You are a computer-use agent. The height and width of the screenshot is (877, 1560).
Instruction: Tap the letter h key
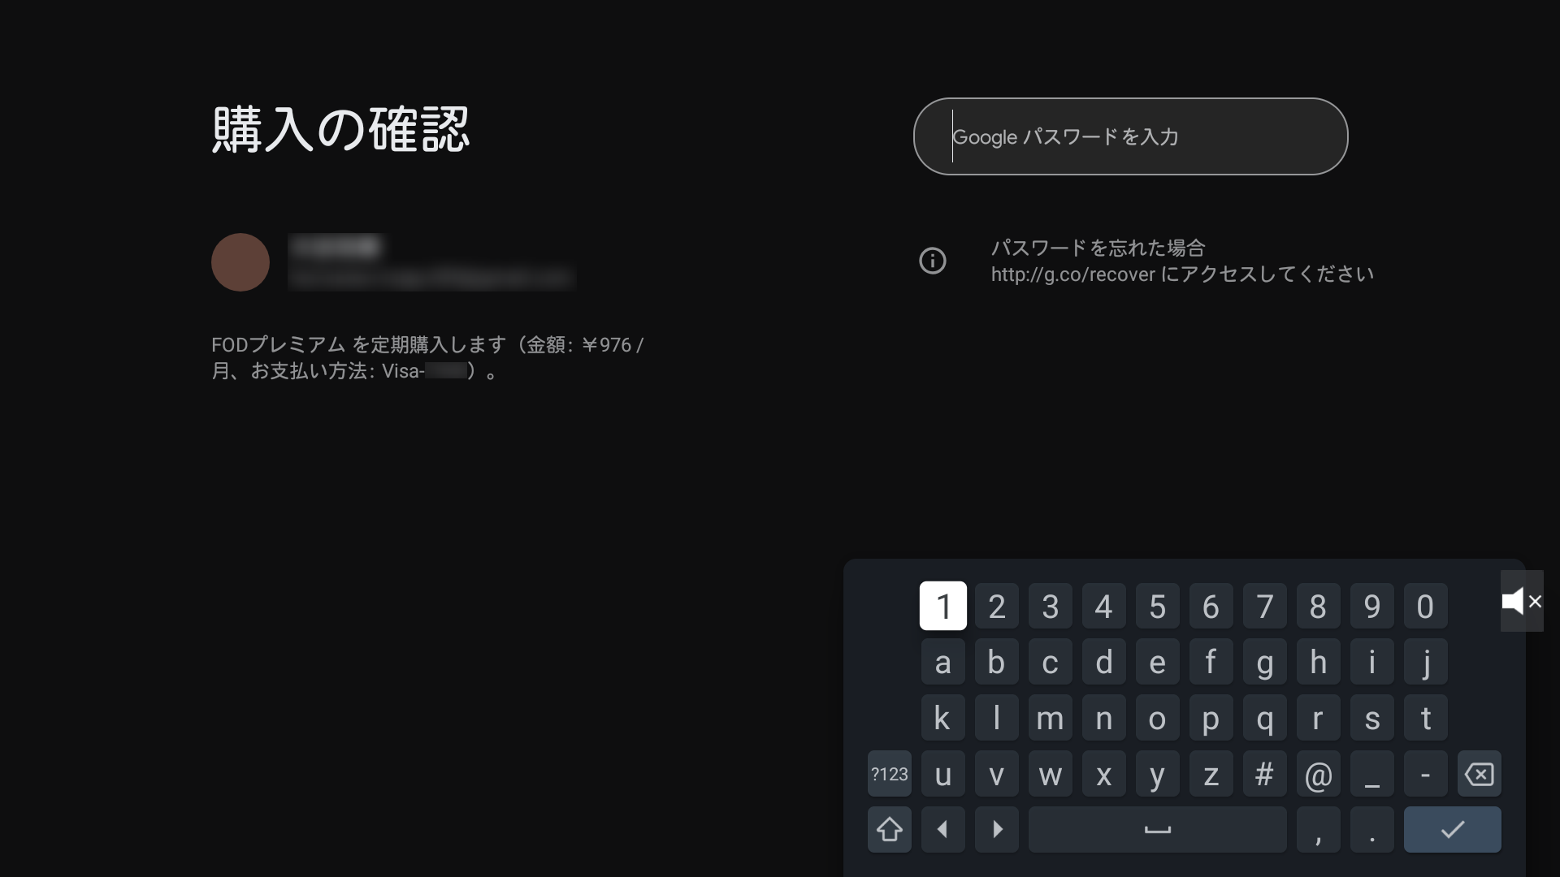pyautogui.click(x=1318, y=662)
